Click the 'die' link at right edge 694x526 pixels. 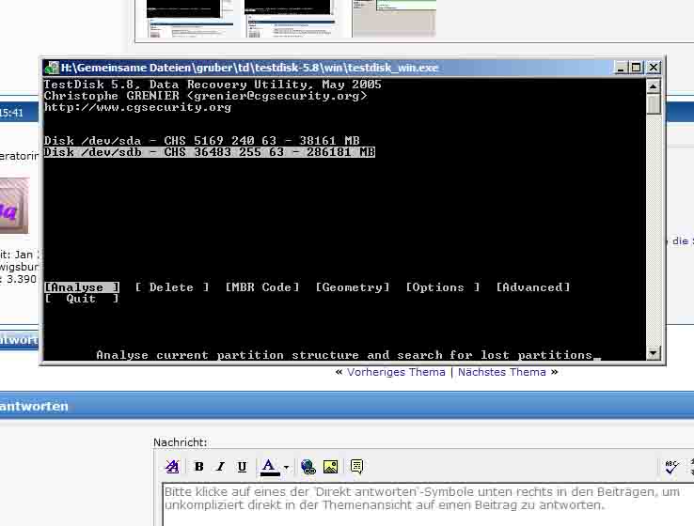pos(680,240)
